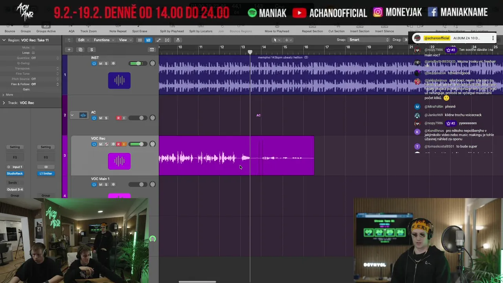Screen dimensions: 503x283
Task: Click Repeat Section
Action: 312,31
